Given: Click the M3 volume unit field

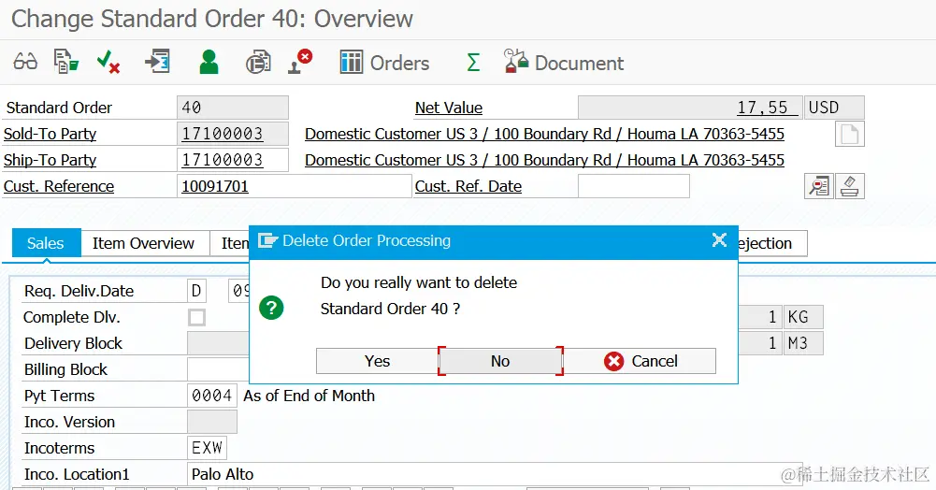Looking at the screenshot, I should [803, 343].
